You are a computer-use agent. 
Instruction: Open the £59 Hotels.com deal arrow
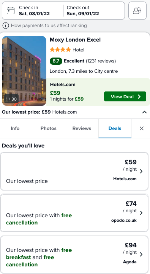coord(141,171)
